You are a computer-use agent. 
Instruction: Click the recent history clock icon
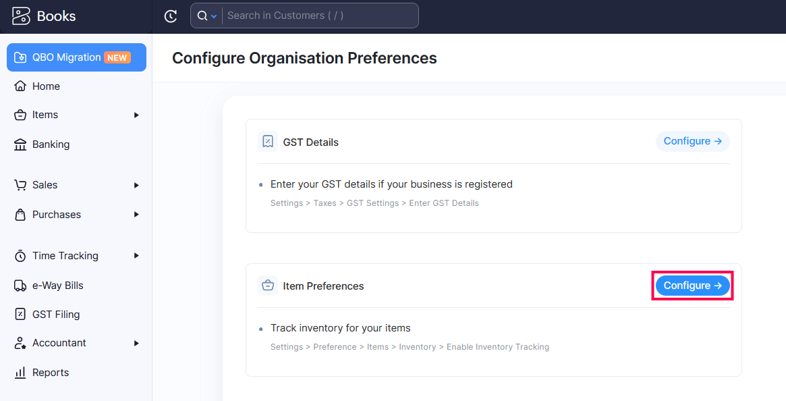pos(171,15)
